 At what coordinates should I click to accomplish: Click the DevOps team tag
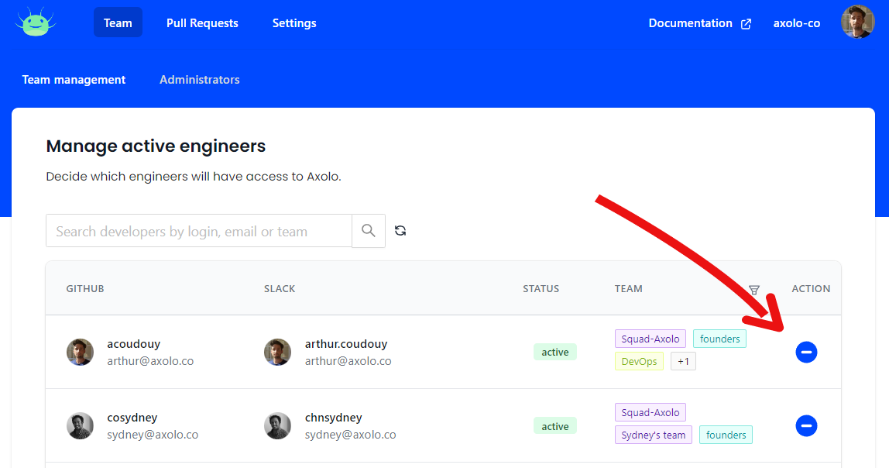click(639, 362)
